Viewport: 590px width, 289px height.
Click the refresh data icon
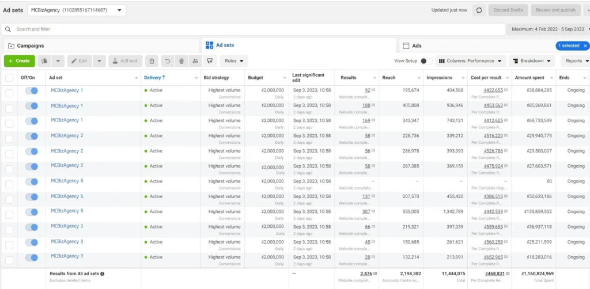coord(479,10)
